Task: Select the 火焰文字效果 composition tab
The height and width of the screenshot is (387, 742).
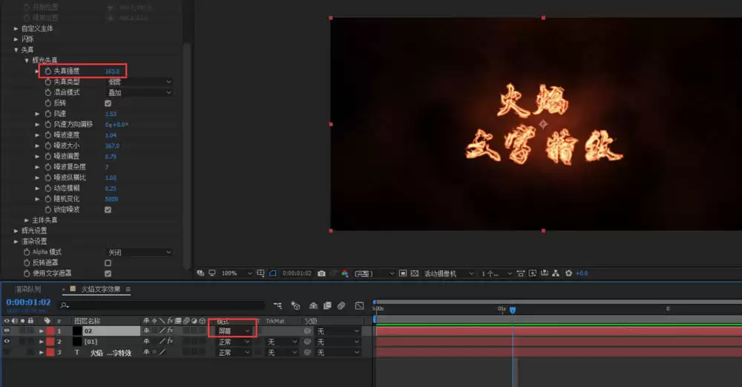Action: point(101,289)
